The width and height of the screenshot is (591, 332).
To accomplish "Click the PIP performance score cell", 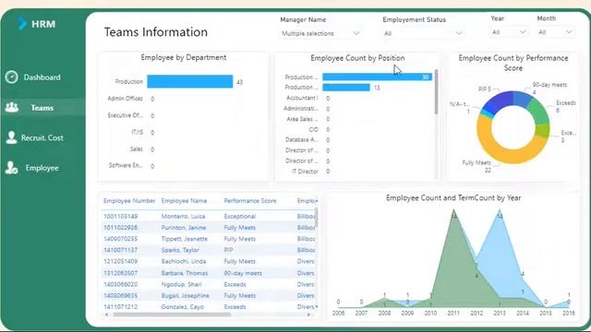I will [x=228, y=250].
